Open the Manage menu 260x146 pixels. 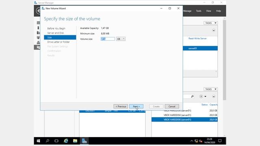187,11
